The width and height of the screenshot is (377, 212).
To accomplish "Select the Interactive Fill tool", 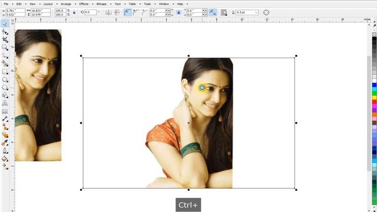I will [x=5, y=166].
